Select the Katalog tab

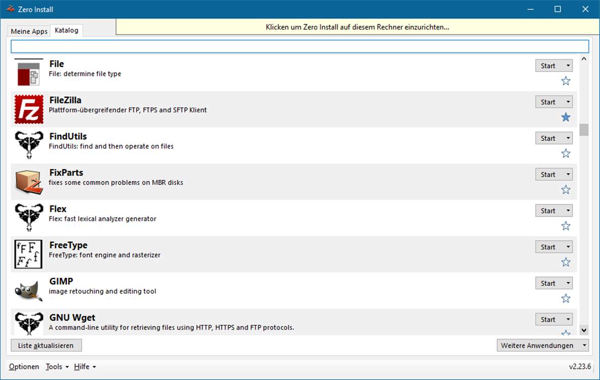pos(67,30)
